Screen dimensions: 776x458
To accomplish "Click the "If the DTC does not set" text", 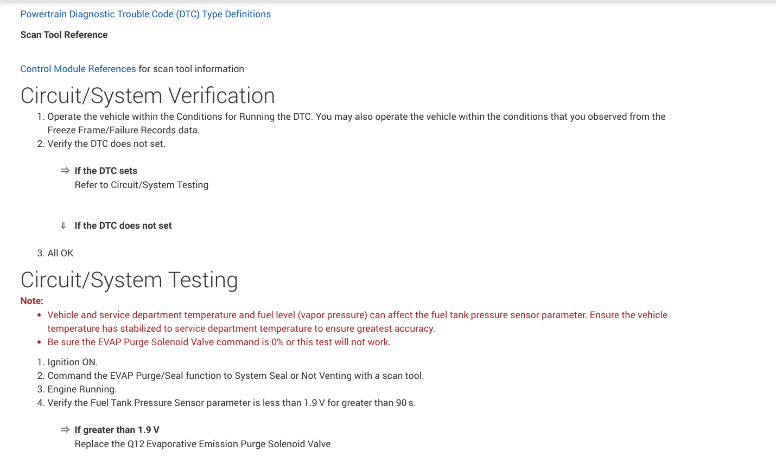I will [123, 225].
